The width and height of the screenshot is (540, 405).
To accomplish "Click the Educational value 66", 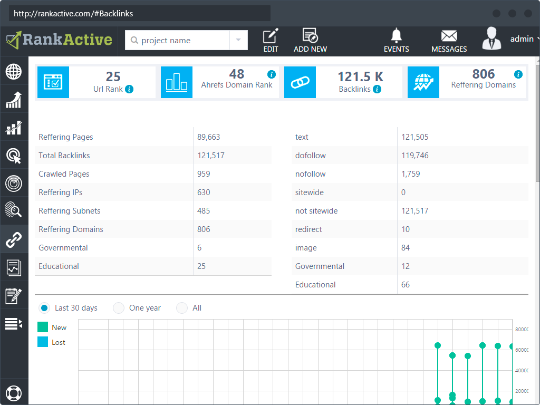I will 406,284.
